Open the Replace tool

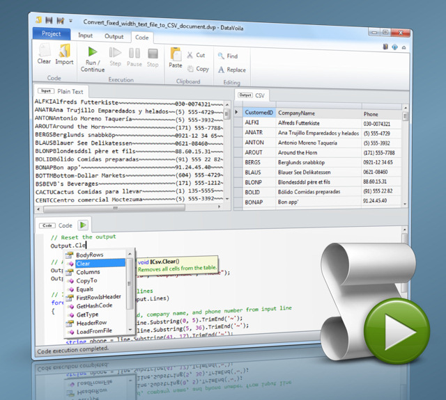pos(232,70)
